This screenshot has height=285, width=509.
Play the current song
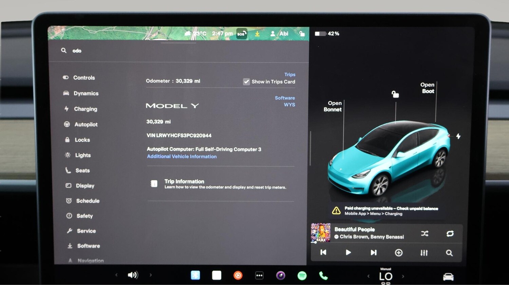(x=348, y=252)
